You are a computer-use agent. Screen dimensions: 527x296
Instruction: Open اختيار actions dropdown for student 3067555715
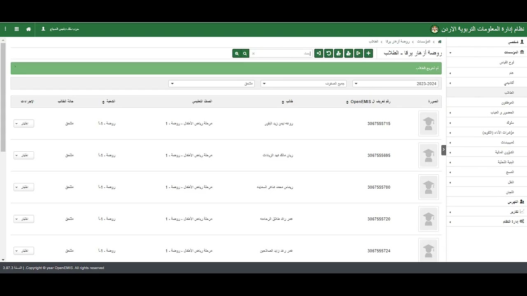[x=24, y=123]
